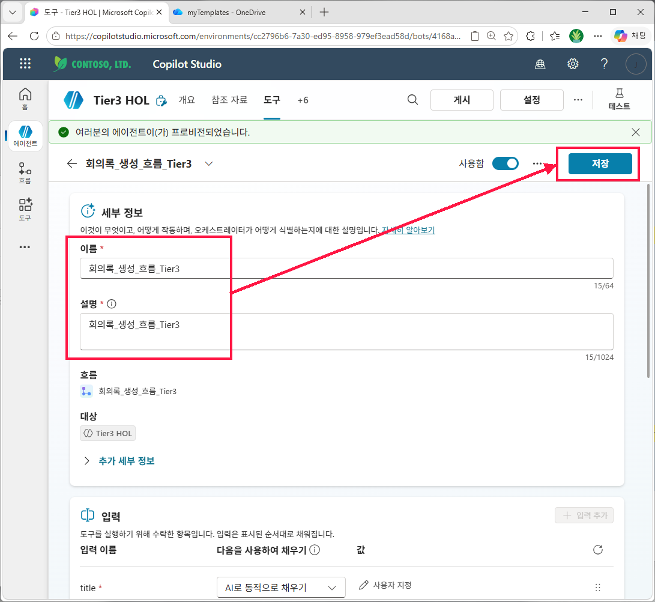The image size is (655, 602).
Task: Click the site info lock icon
Action: click(x=56, y=37)
